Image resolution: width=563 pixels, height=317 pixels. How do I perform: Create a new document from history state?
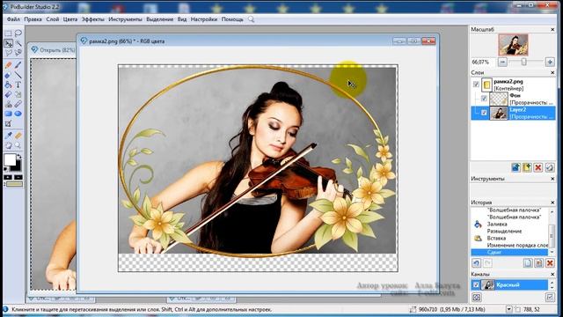pyautogui.click(x=528, y=263)
